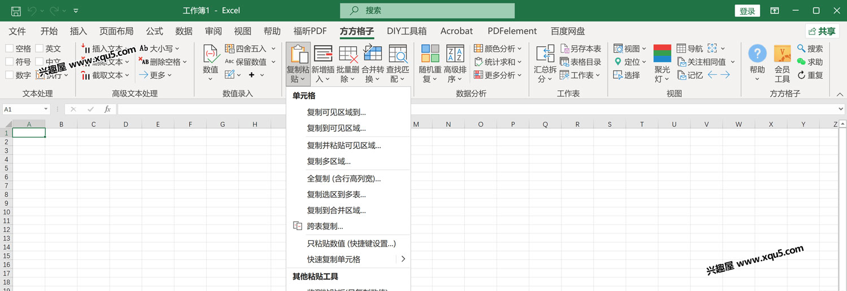Click the ribbon display options icon
Image resolution: width=847 pixels, height=291 pixels.
(x=775, y=11)
